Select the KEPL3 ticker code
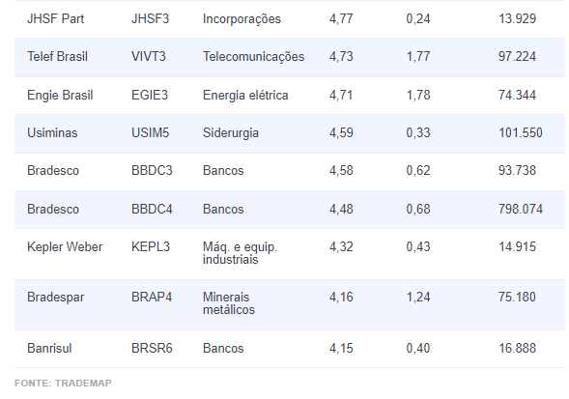This screenshot has width=569, height=399. click(151, 247)
